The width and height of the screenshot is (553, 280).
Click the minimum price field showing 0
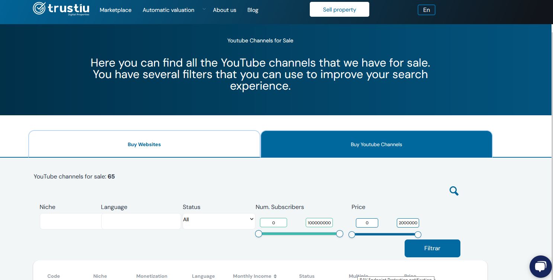[x=367, y=223]
